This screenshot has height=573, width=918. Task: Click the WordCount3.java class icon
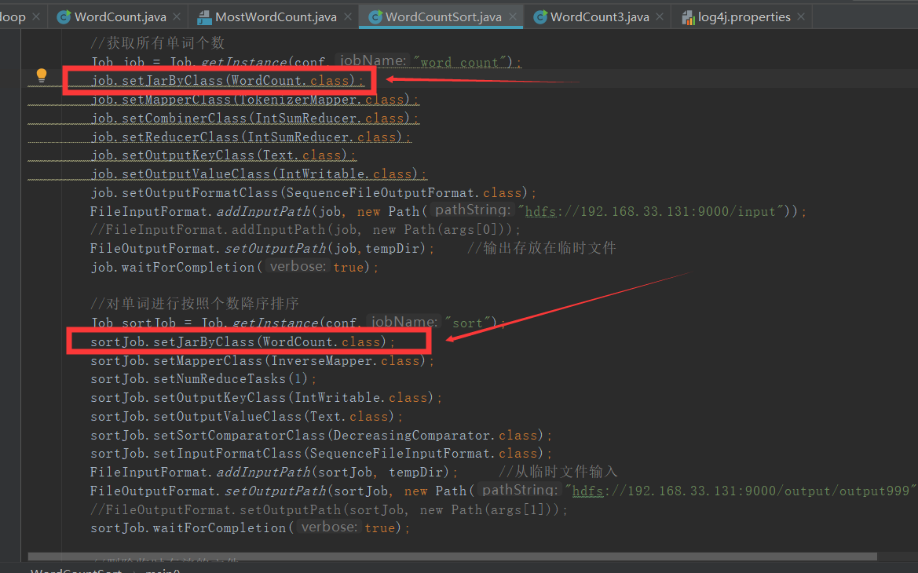pos(540,17)
